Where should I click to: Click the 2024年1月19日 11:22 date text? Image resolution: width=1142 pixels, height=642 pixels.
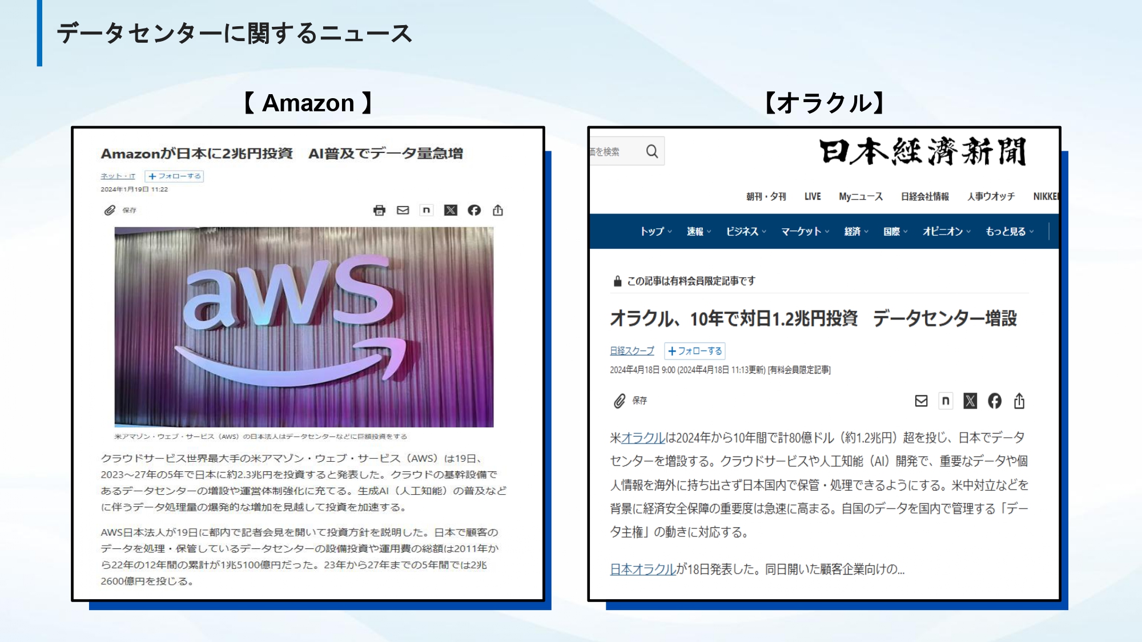pyautogui.click(x=134, y=189)
